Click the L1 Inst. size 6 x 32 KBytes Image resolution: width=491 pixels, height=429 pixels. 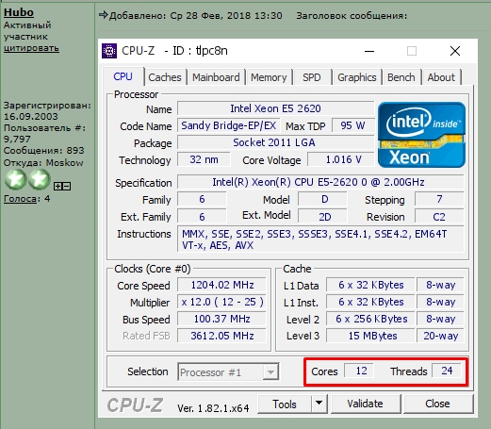point(370,302)
